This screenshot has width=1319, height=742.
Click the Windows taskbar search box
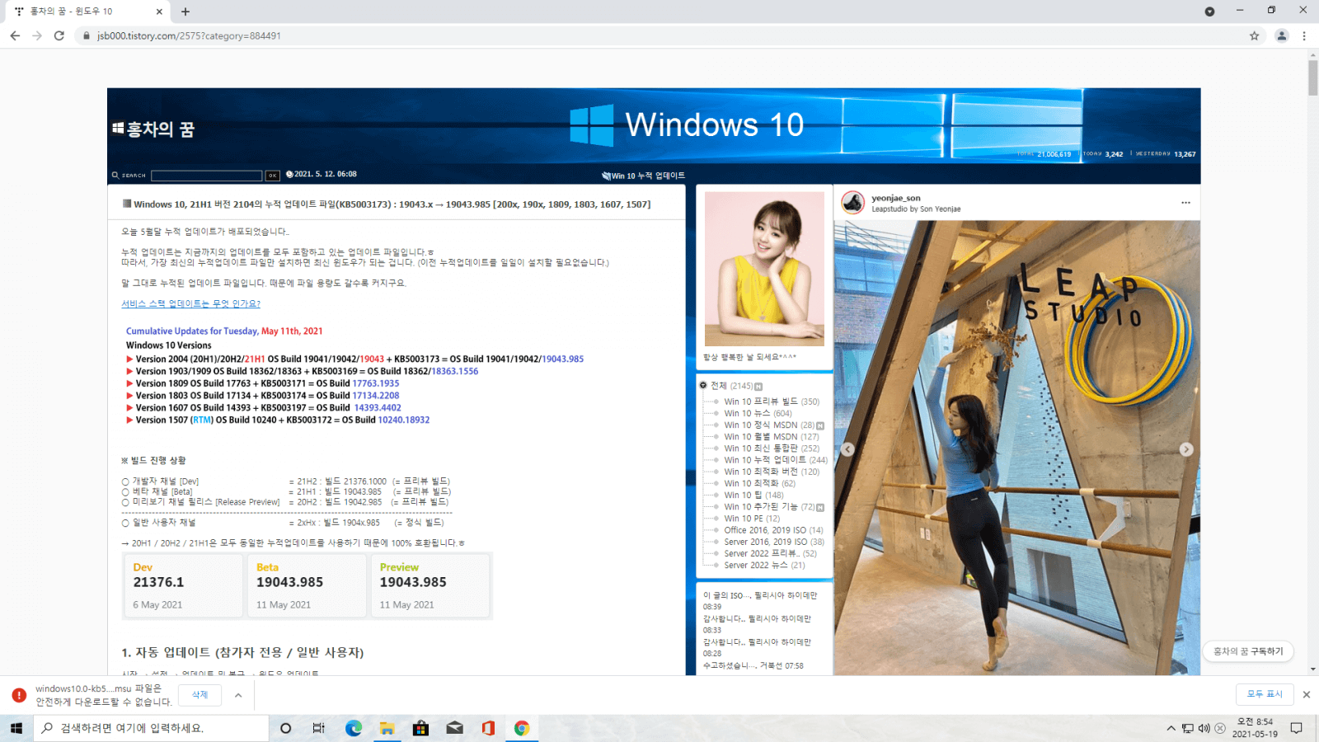pyautogui.click(x=152, y=728)
